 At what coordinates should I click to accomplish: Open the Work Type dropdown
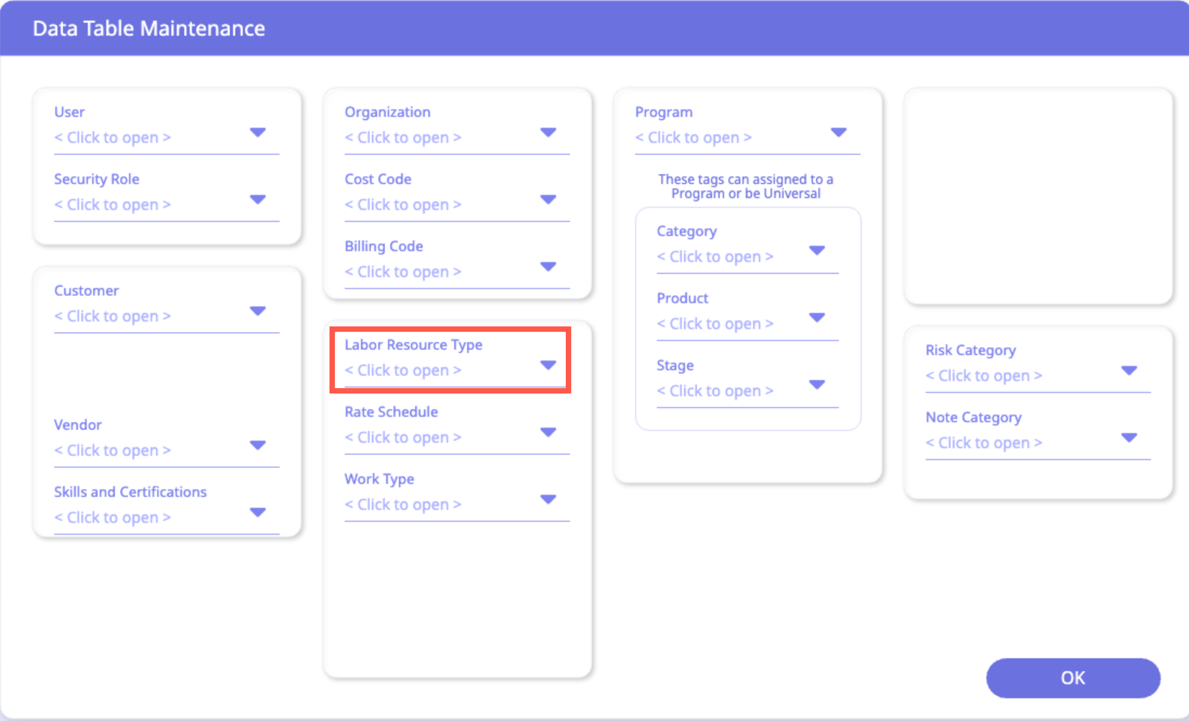(548, 500)
